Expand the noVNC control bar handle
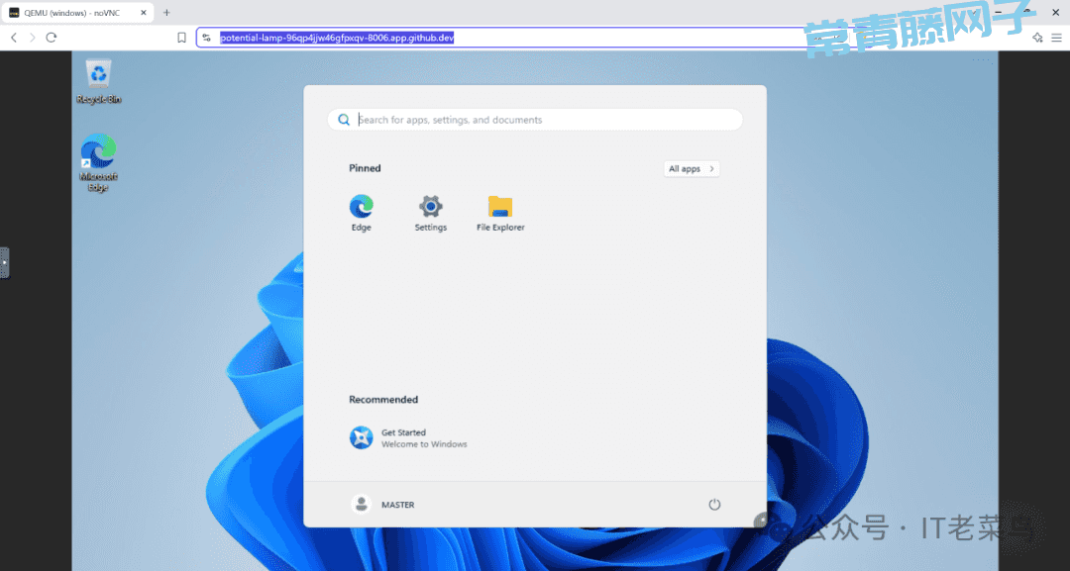Screen dimensions: 1070x571 click(x=4, y=262)
